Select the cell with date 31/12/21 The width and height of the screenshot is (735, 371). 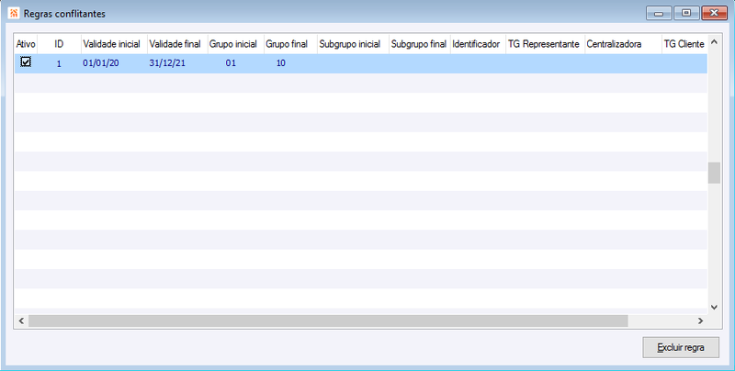[x=177, y=63]
